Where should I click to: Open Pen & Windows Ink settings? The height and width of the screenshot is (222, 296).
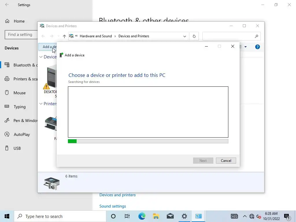tap(21, 121)
